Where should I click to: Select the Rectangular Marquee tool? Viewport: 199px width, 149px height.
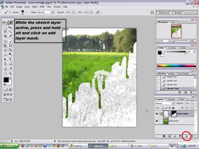pos(5,27)
